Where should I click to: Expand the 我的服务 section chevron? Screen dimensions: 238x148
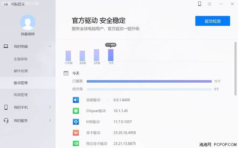pyautogui.click(x=50, y=121)
